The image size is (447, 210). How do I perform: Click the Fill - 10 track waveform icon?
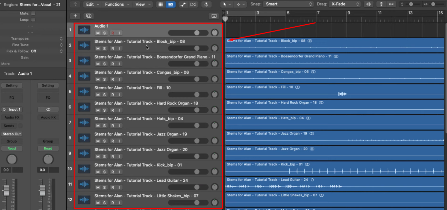(84, 92)
